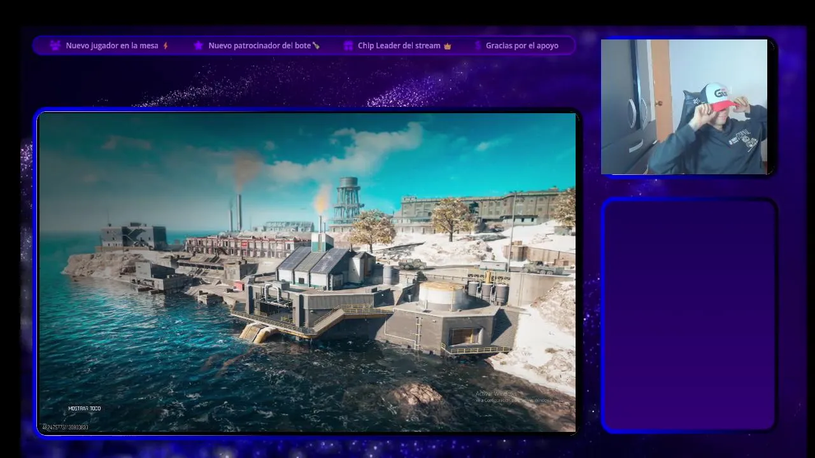815x458 pixels.
Task: Click the MOSTRAR TODO button in game
Action: point(85,408)
